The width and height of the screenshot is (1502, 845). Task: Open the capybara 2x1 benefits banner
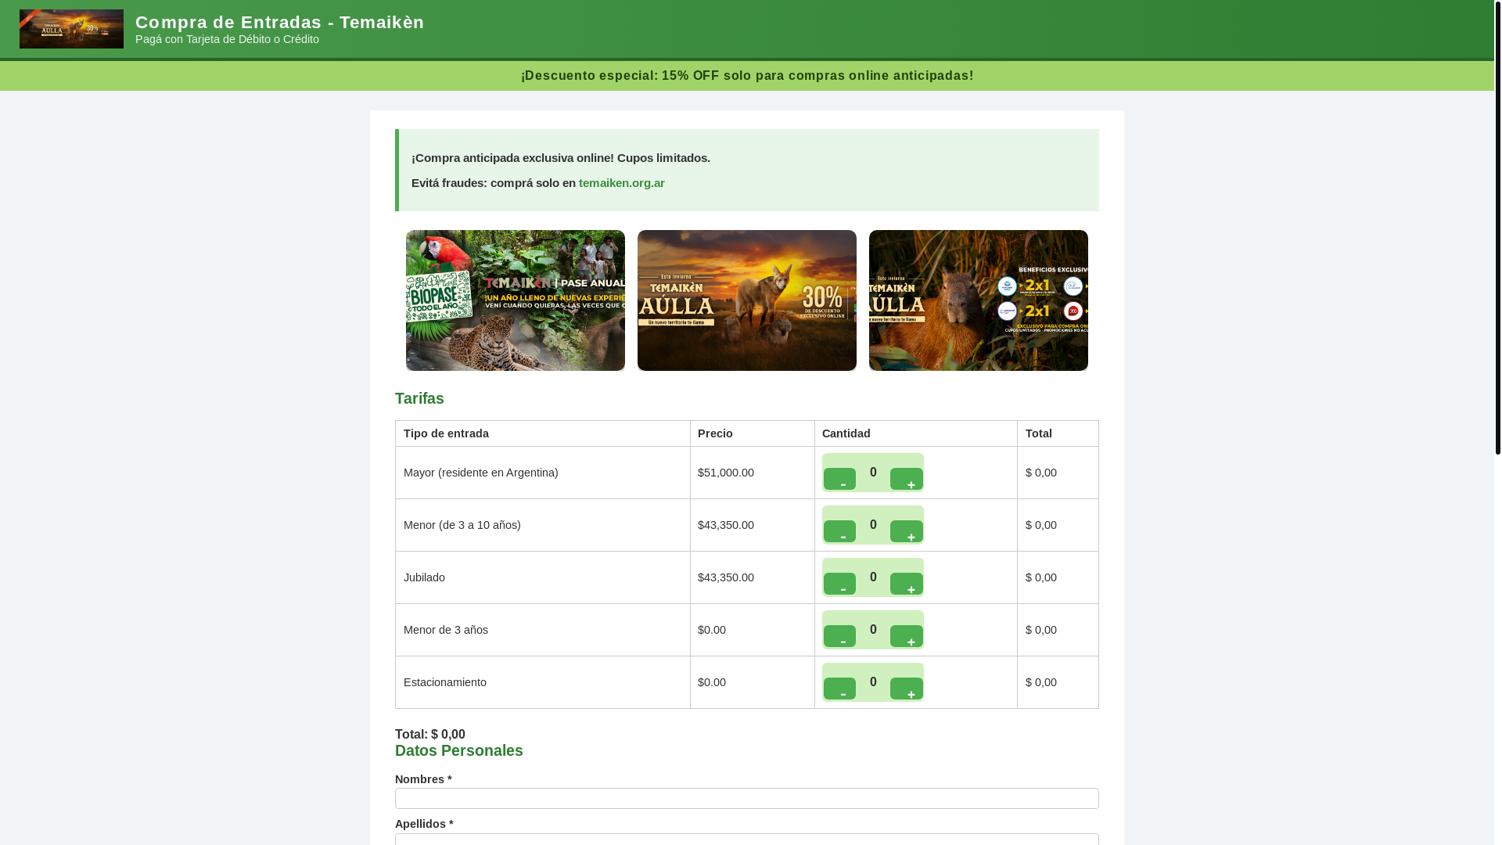pyautogui.click(x=979, y=300)
